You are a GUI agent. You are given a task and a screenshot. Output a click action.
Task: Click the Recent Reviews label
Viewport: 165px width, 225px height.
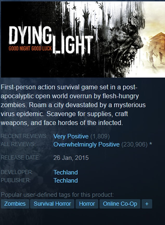[24, 136]
